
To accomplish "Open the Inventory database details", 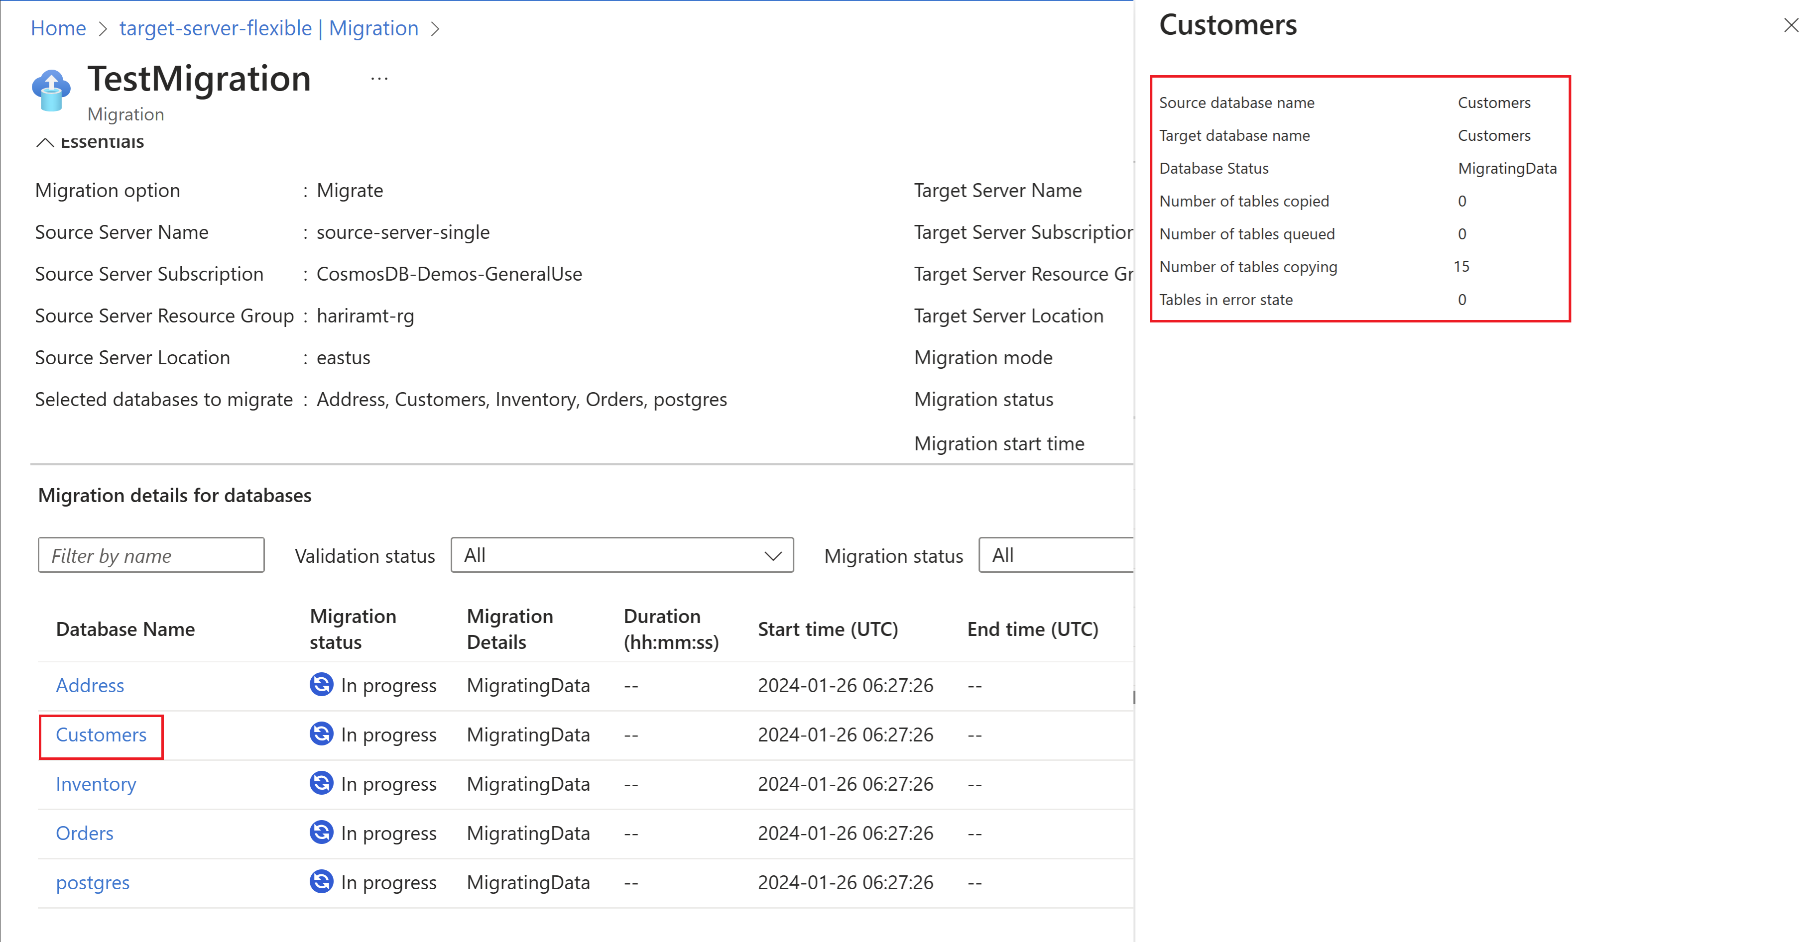I will tap(96, 784).
